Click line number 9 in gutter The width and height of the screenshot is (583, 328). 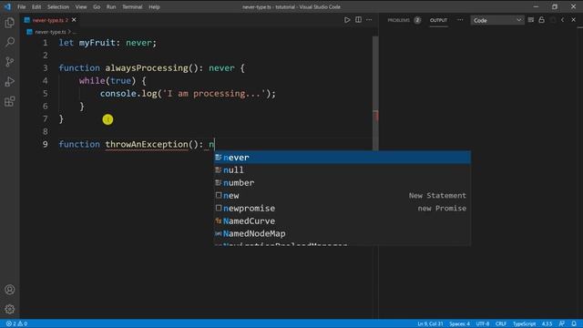[x=45, y=144]
